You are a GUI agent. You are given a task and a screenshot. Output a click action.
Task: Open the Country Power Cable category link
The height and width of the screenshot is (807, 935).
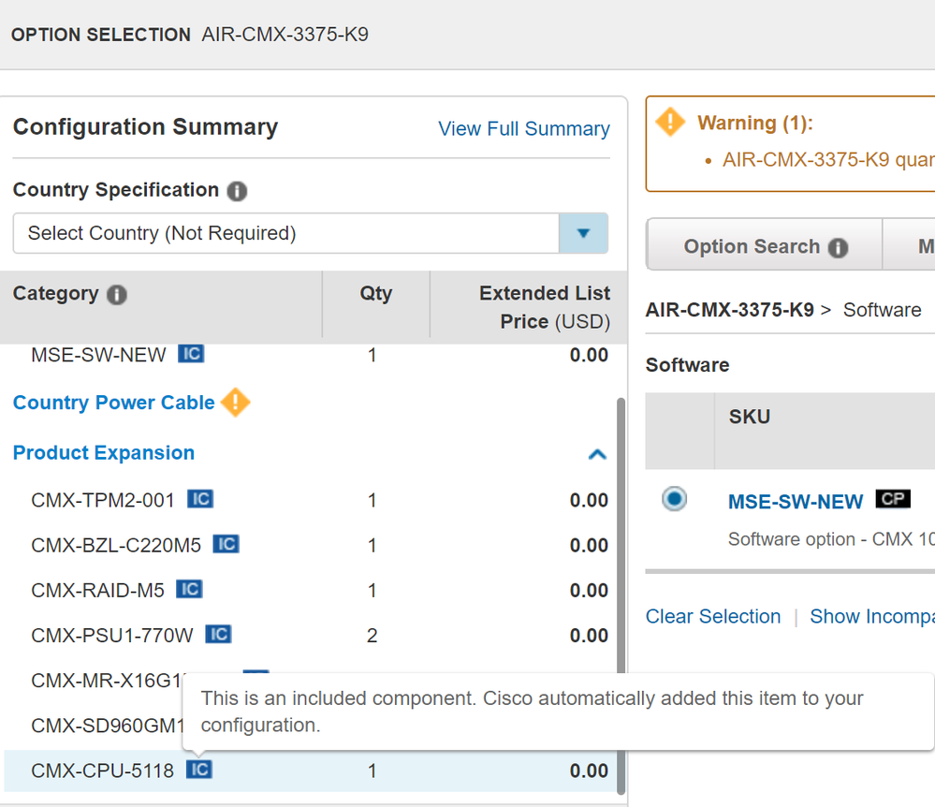click(113, 403)
